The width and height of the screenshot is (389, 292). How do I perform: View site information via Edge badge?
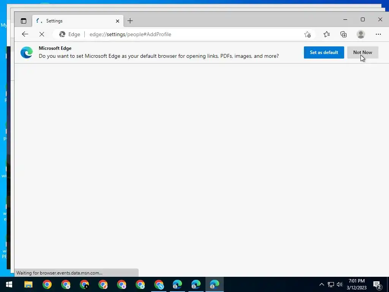pyautogui.click(x=70, y=34)
